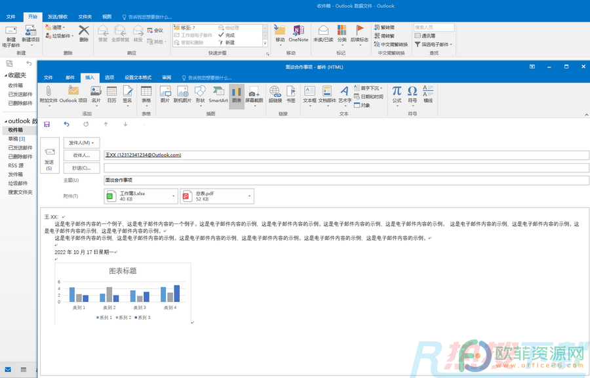The width and height of the screenshot is (590, 378).
Task: Save the message with floppy icon
Action: [47, 124]
